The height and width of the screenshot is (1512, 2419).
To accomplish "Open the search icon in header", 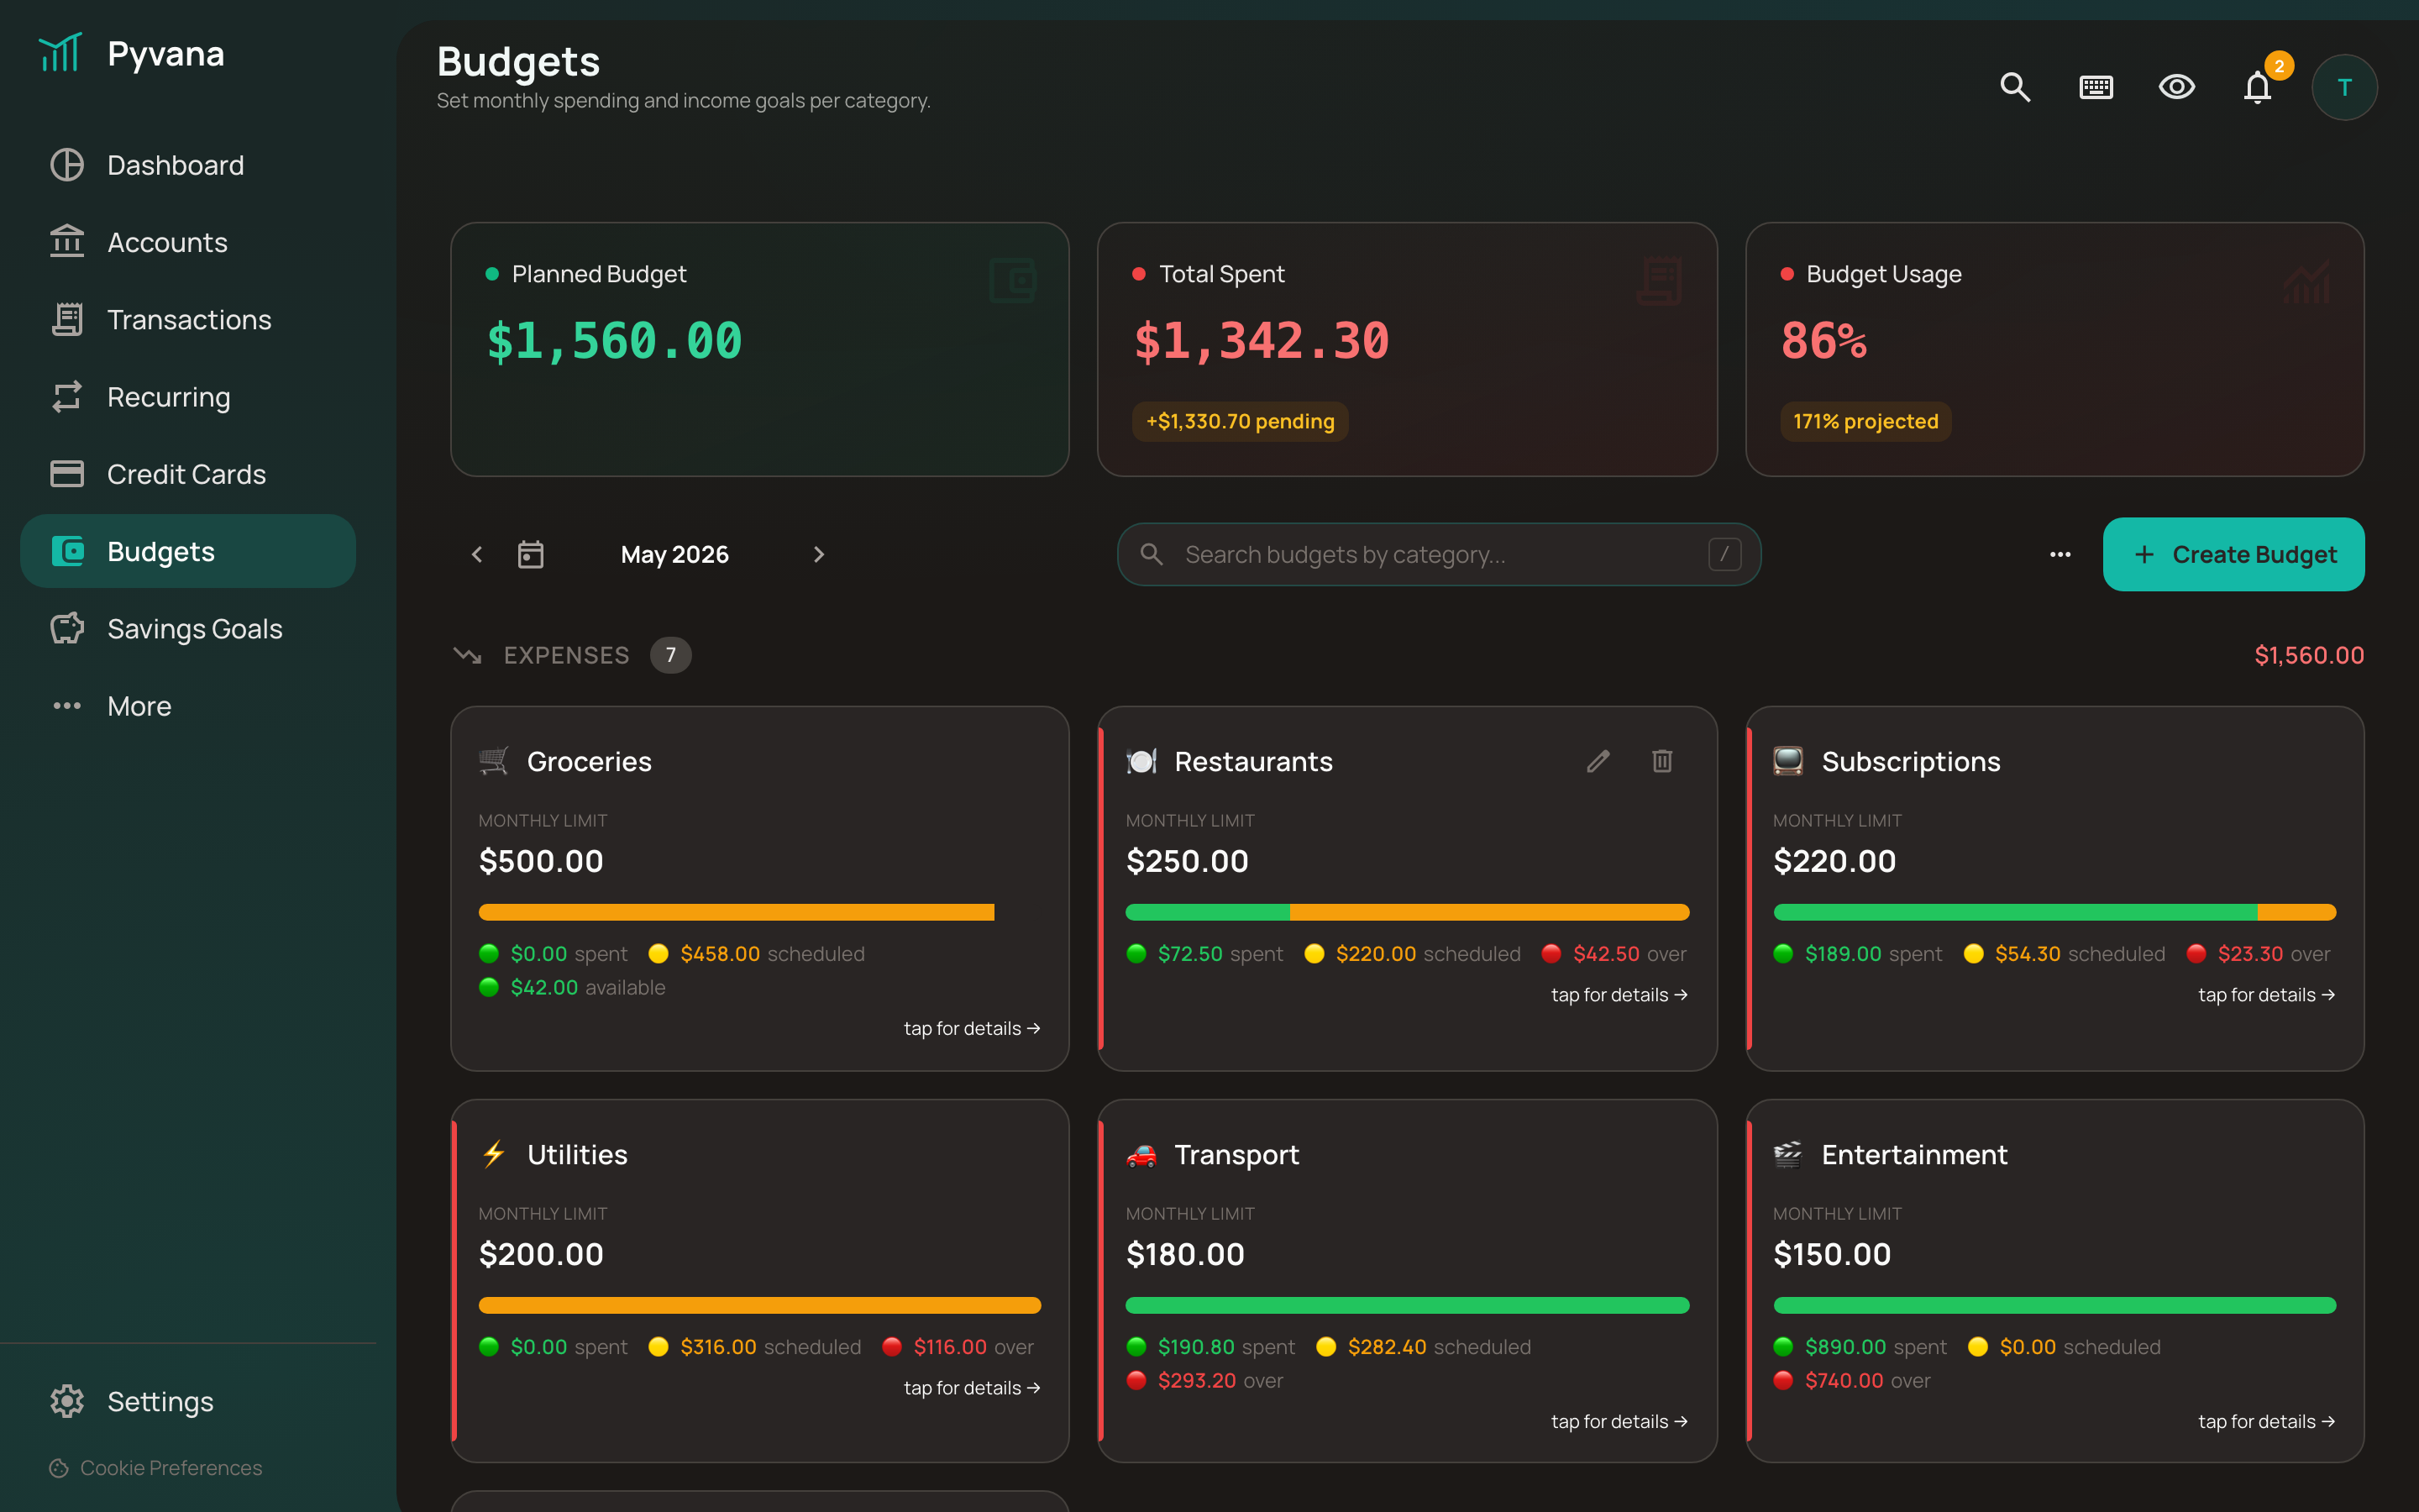I will click(x=2014, y=87).
